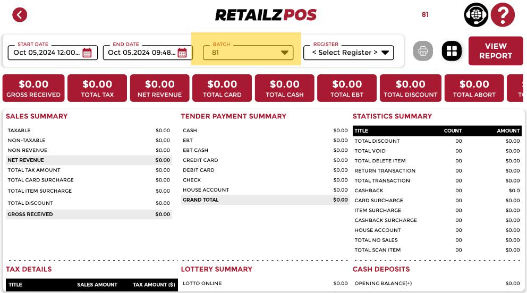The width and height of the screenshot is (527, 293).
Task: Click the Cashback Surcharge row
Action: coord(437,220)
